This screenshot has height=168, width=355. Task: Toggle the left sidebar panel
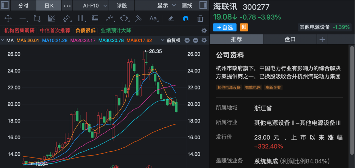tap(5, 6)
